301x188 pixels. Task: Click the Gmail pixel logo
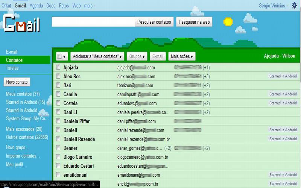tap(21, 23)
